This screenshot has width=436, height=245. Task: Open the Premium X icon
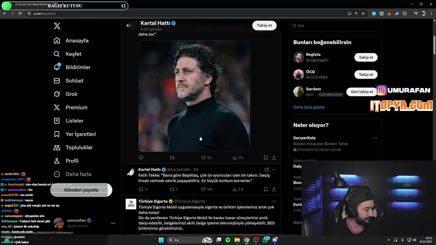pos(57,107)
